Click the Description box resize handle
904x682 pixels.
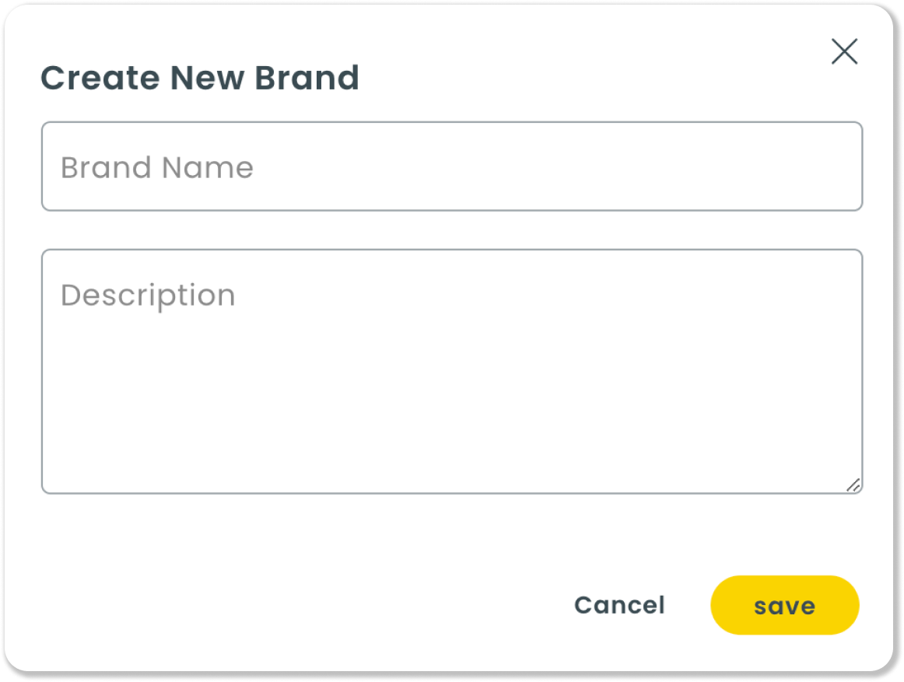click(x=853, y=484)
